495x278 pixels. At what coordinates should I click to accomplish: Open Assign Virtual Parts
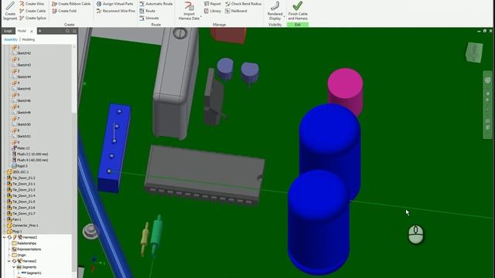(x=114, y=4)
